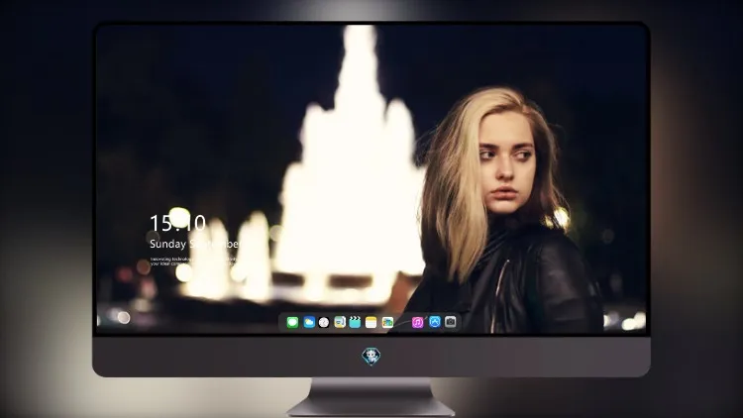Click the dark sky area of wallpaper

coord(189,95)
